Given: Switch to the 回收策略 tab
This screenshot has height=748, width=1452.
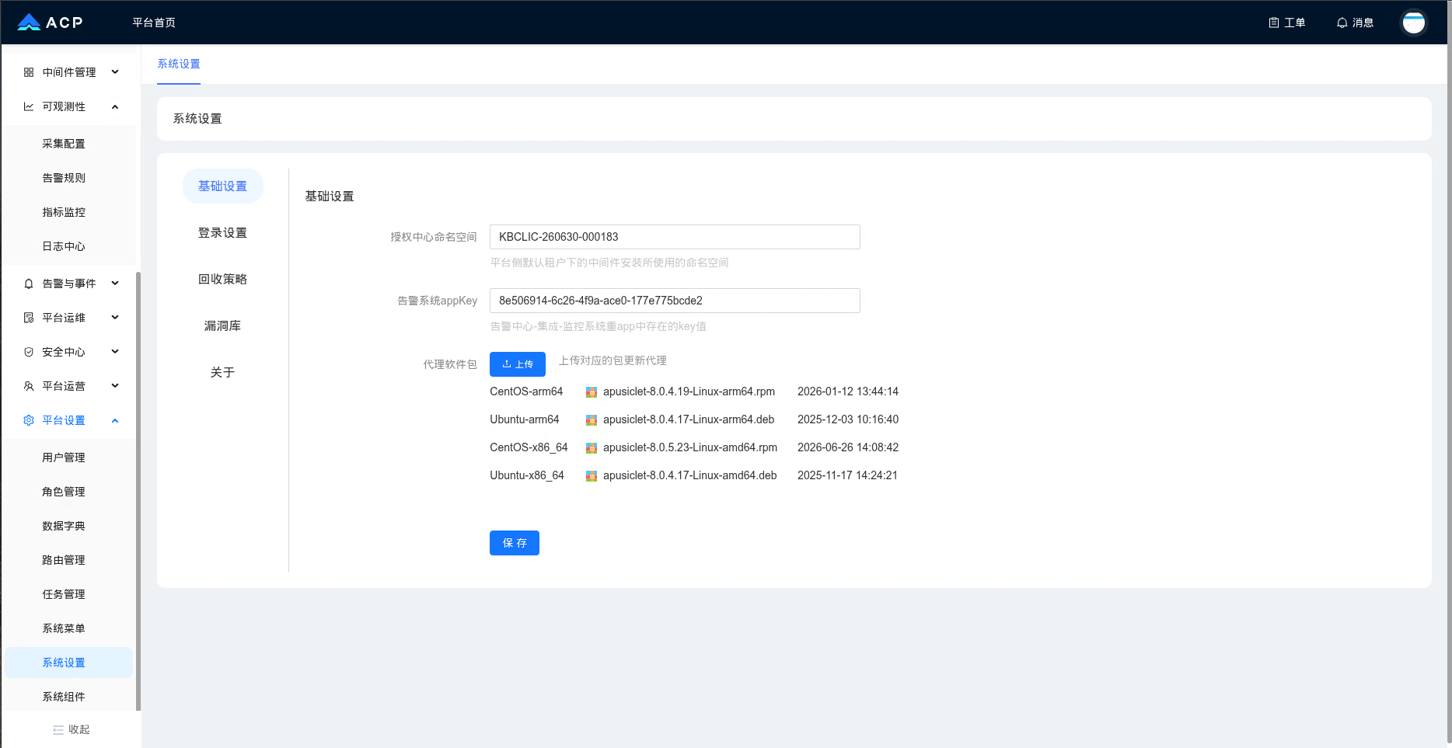Looking at the screenshot, I should 222,280.
